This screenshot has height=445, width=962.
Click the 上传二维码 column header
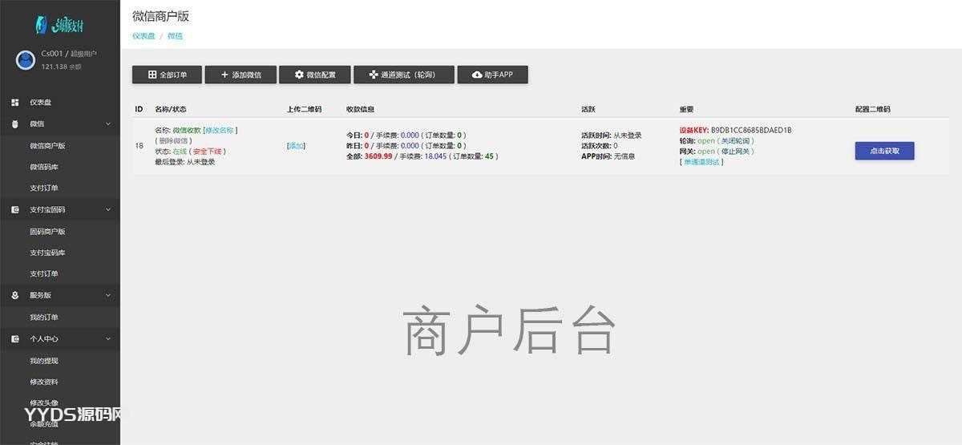tap(304, 109)
